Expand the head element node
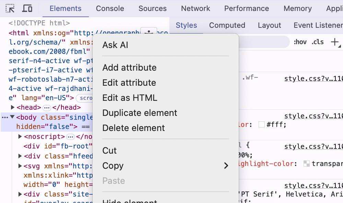Screen dimensions: 343x203 click(x=13, y=107)
